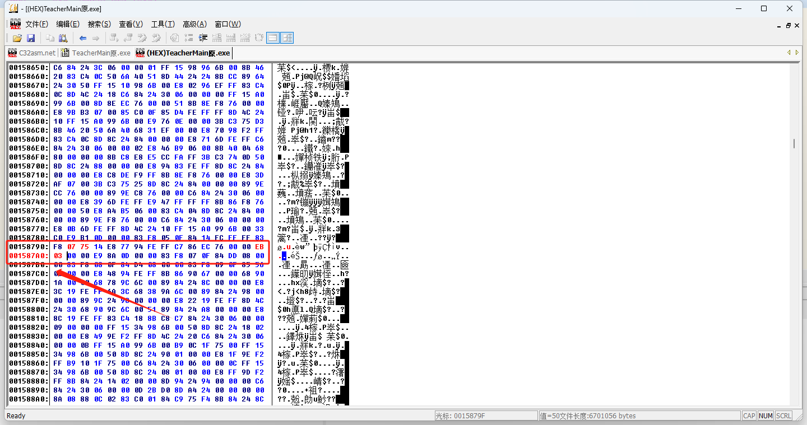
Task: Open the 文件(F) menu
Action: click(x=36, y=24)
